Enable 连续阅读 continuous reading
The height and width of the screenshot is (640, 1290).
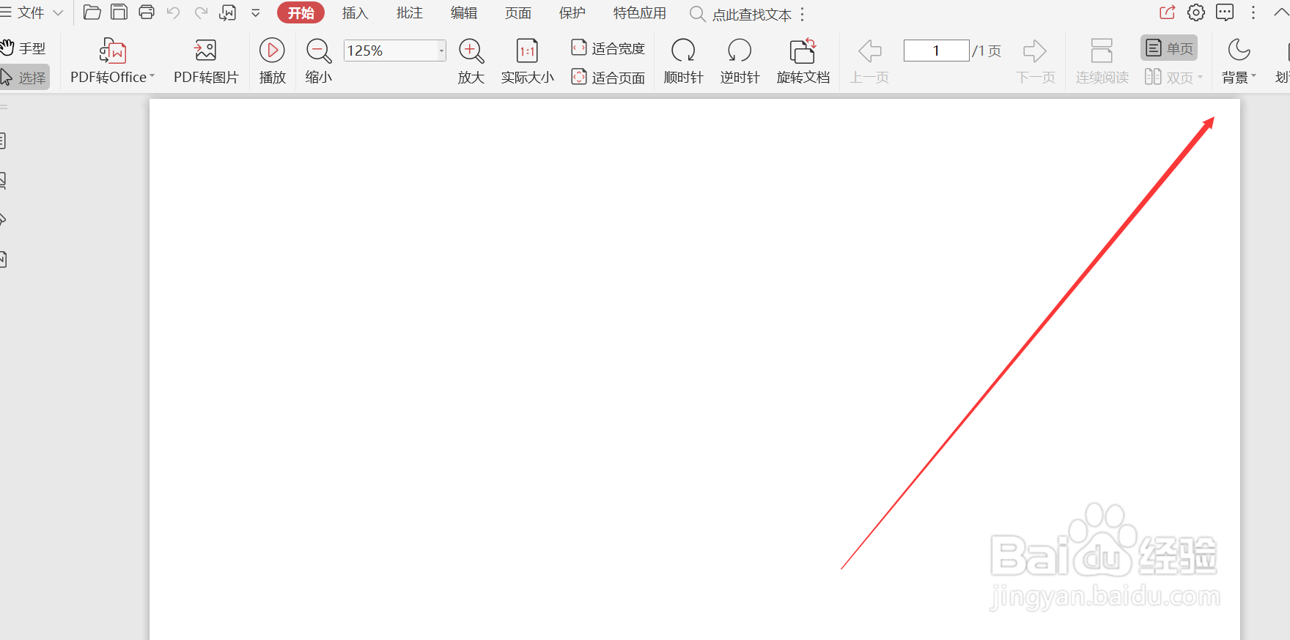click(1102, 62)
